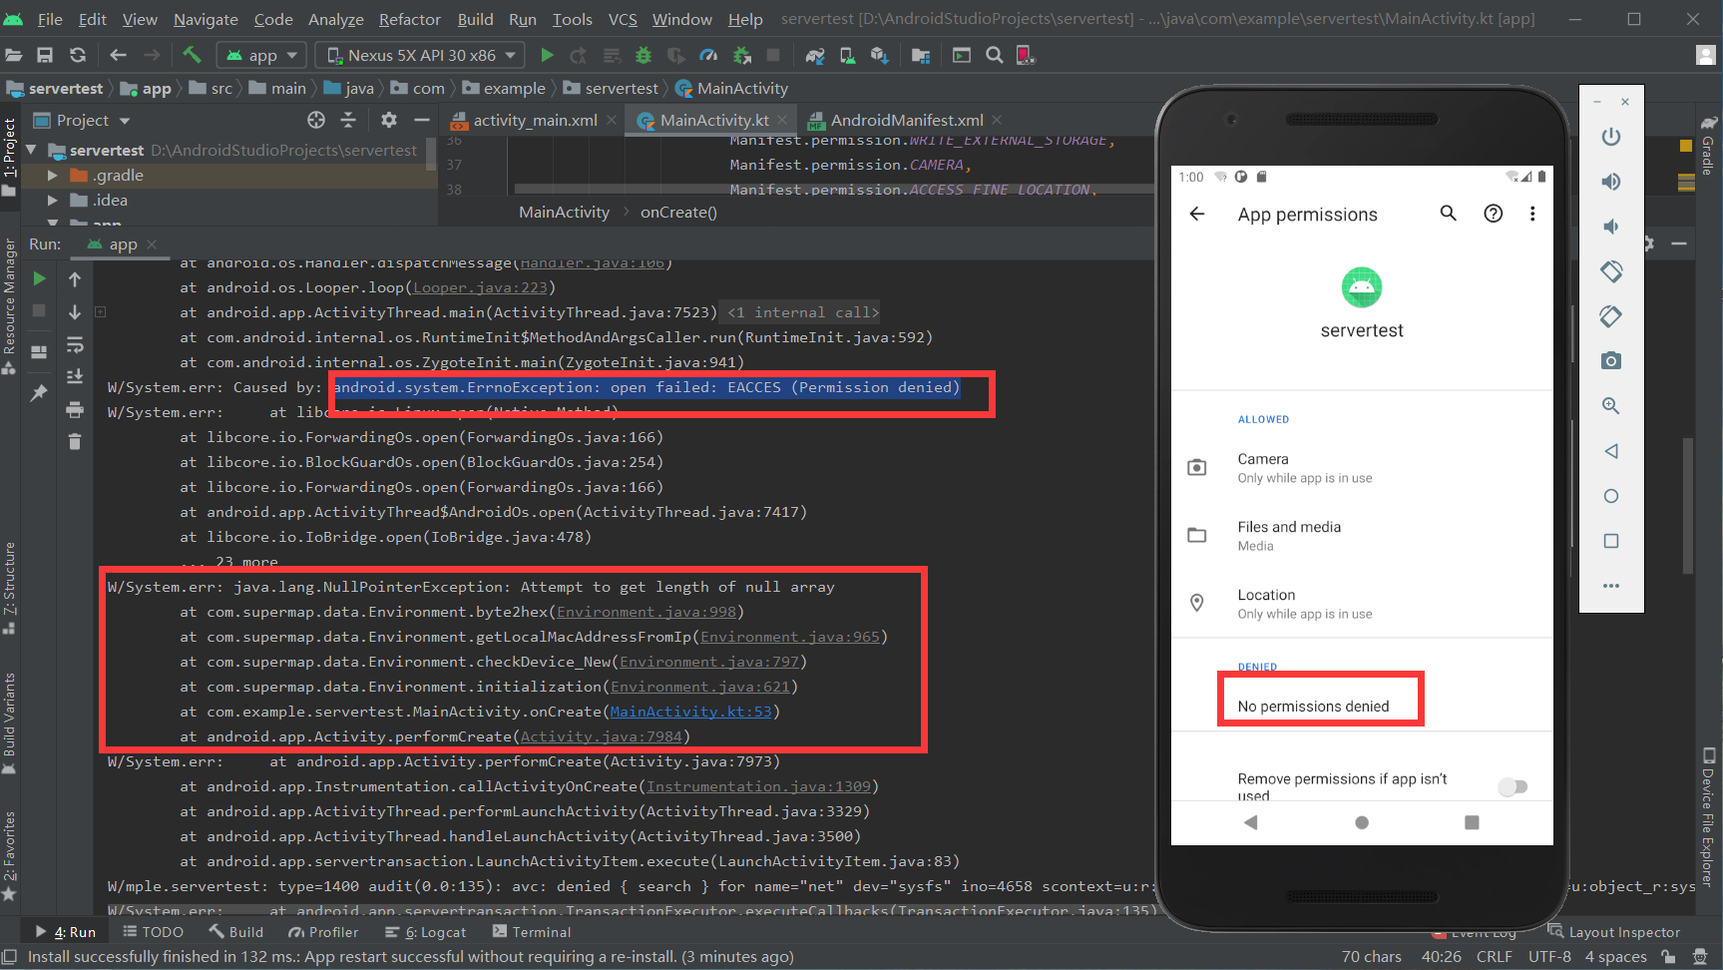Click the Save All toolbar icon
Viewport: 1723px width, 970px height.
45,55
